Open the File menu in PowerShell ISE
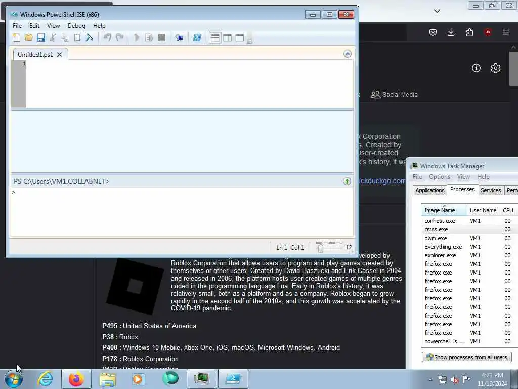 click(x=17, y=26)
